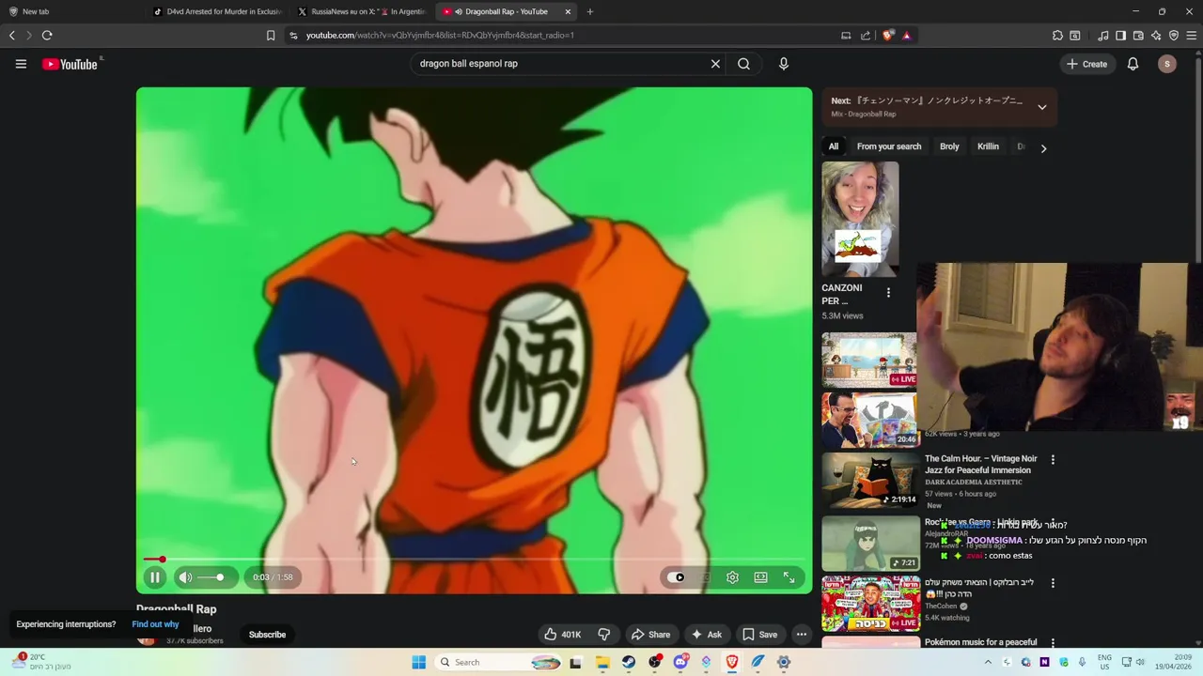The height and width of the screenshot is (676, 1203).
Task: Open Discord from the taskbar
Action: click(680, 662)
